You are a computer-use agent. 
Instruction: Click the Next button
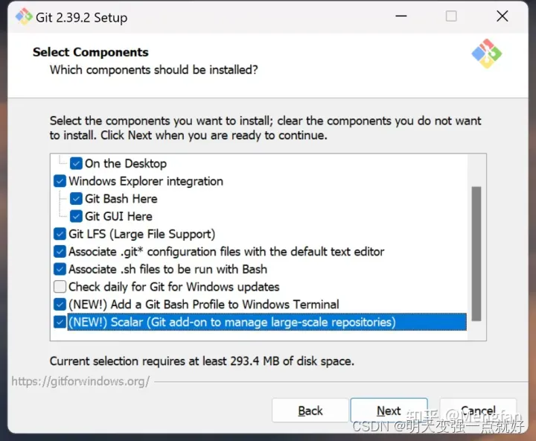point(389,410)
